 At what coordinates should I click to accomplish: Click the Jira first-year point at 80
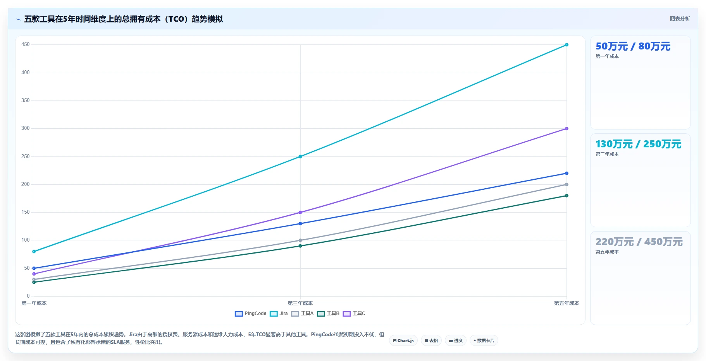[x=34, y=252]
